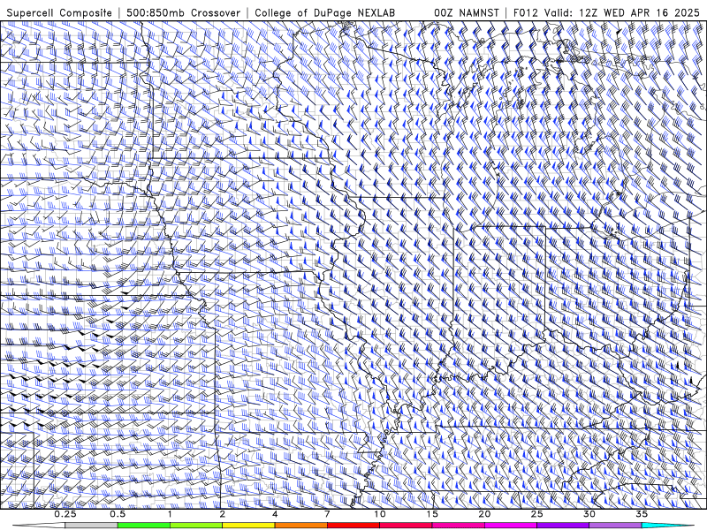Image resolution: width=707 pixels, height=530 pixels.
Task: Click the '20' legend scale label
Action: point(484,514)
